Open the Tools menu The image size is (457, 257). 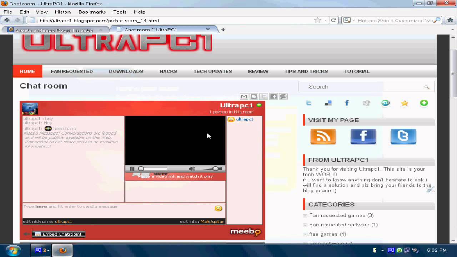tap(120, 12)
